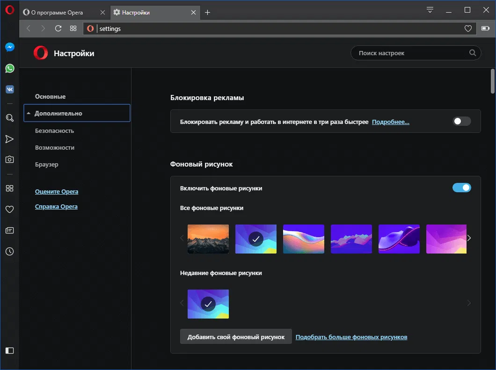Toggle the sidebar panel icon at the bottom

tap(9, 350)
